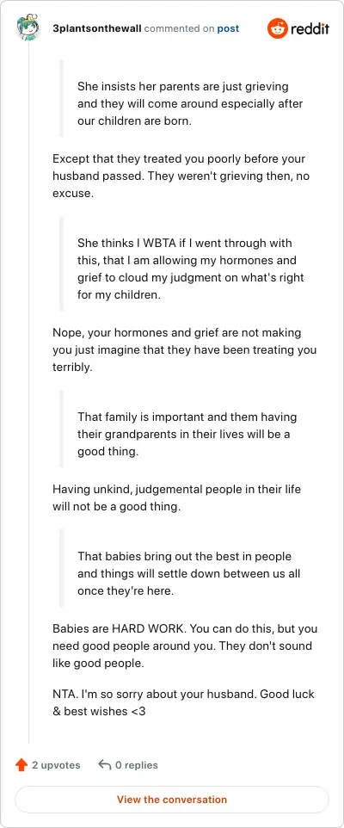Upvote using the orange arrow icon

(21, 764)
